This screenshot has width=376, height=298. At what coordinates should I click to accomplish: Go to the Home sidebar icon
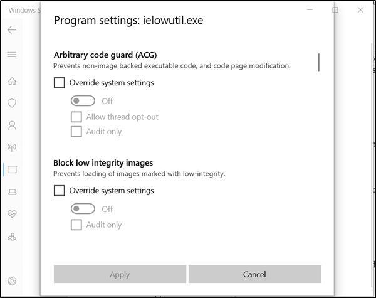click(12, 81)
